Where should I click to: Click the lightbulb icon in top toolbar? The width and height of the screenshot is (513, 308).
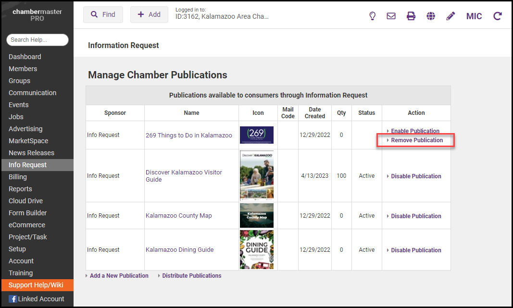pyautogui.click(x=372, y=16)
